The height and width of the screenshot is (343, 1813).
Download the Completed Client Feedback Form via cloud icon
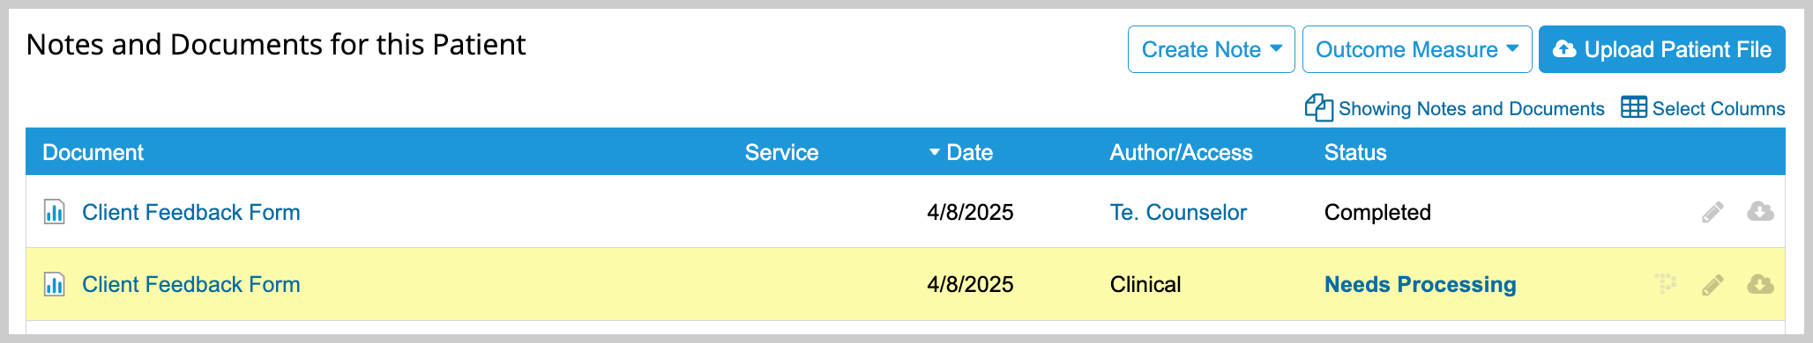tap(1760, 212)
